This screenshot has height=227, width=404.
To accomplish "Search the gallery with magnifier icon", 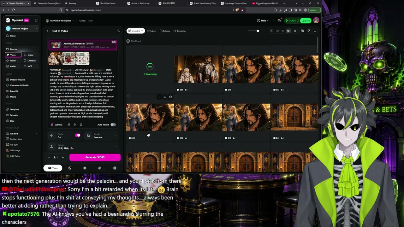I will tap(315, 31).
